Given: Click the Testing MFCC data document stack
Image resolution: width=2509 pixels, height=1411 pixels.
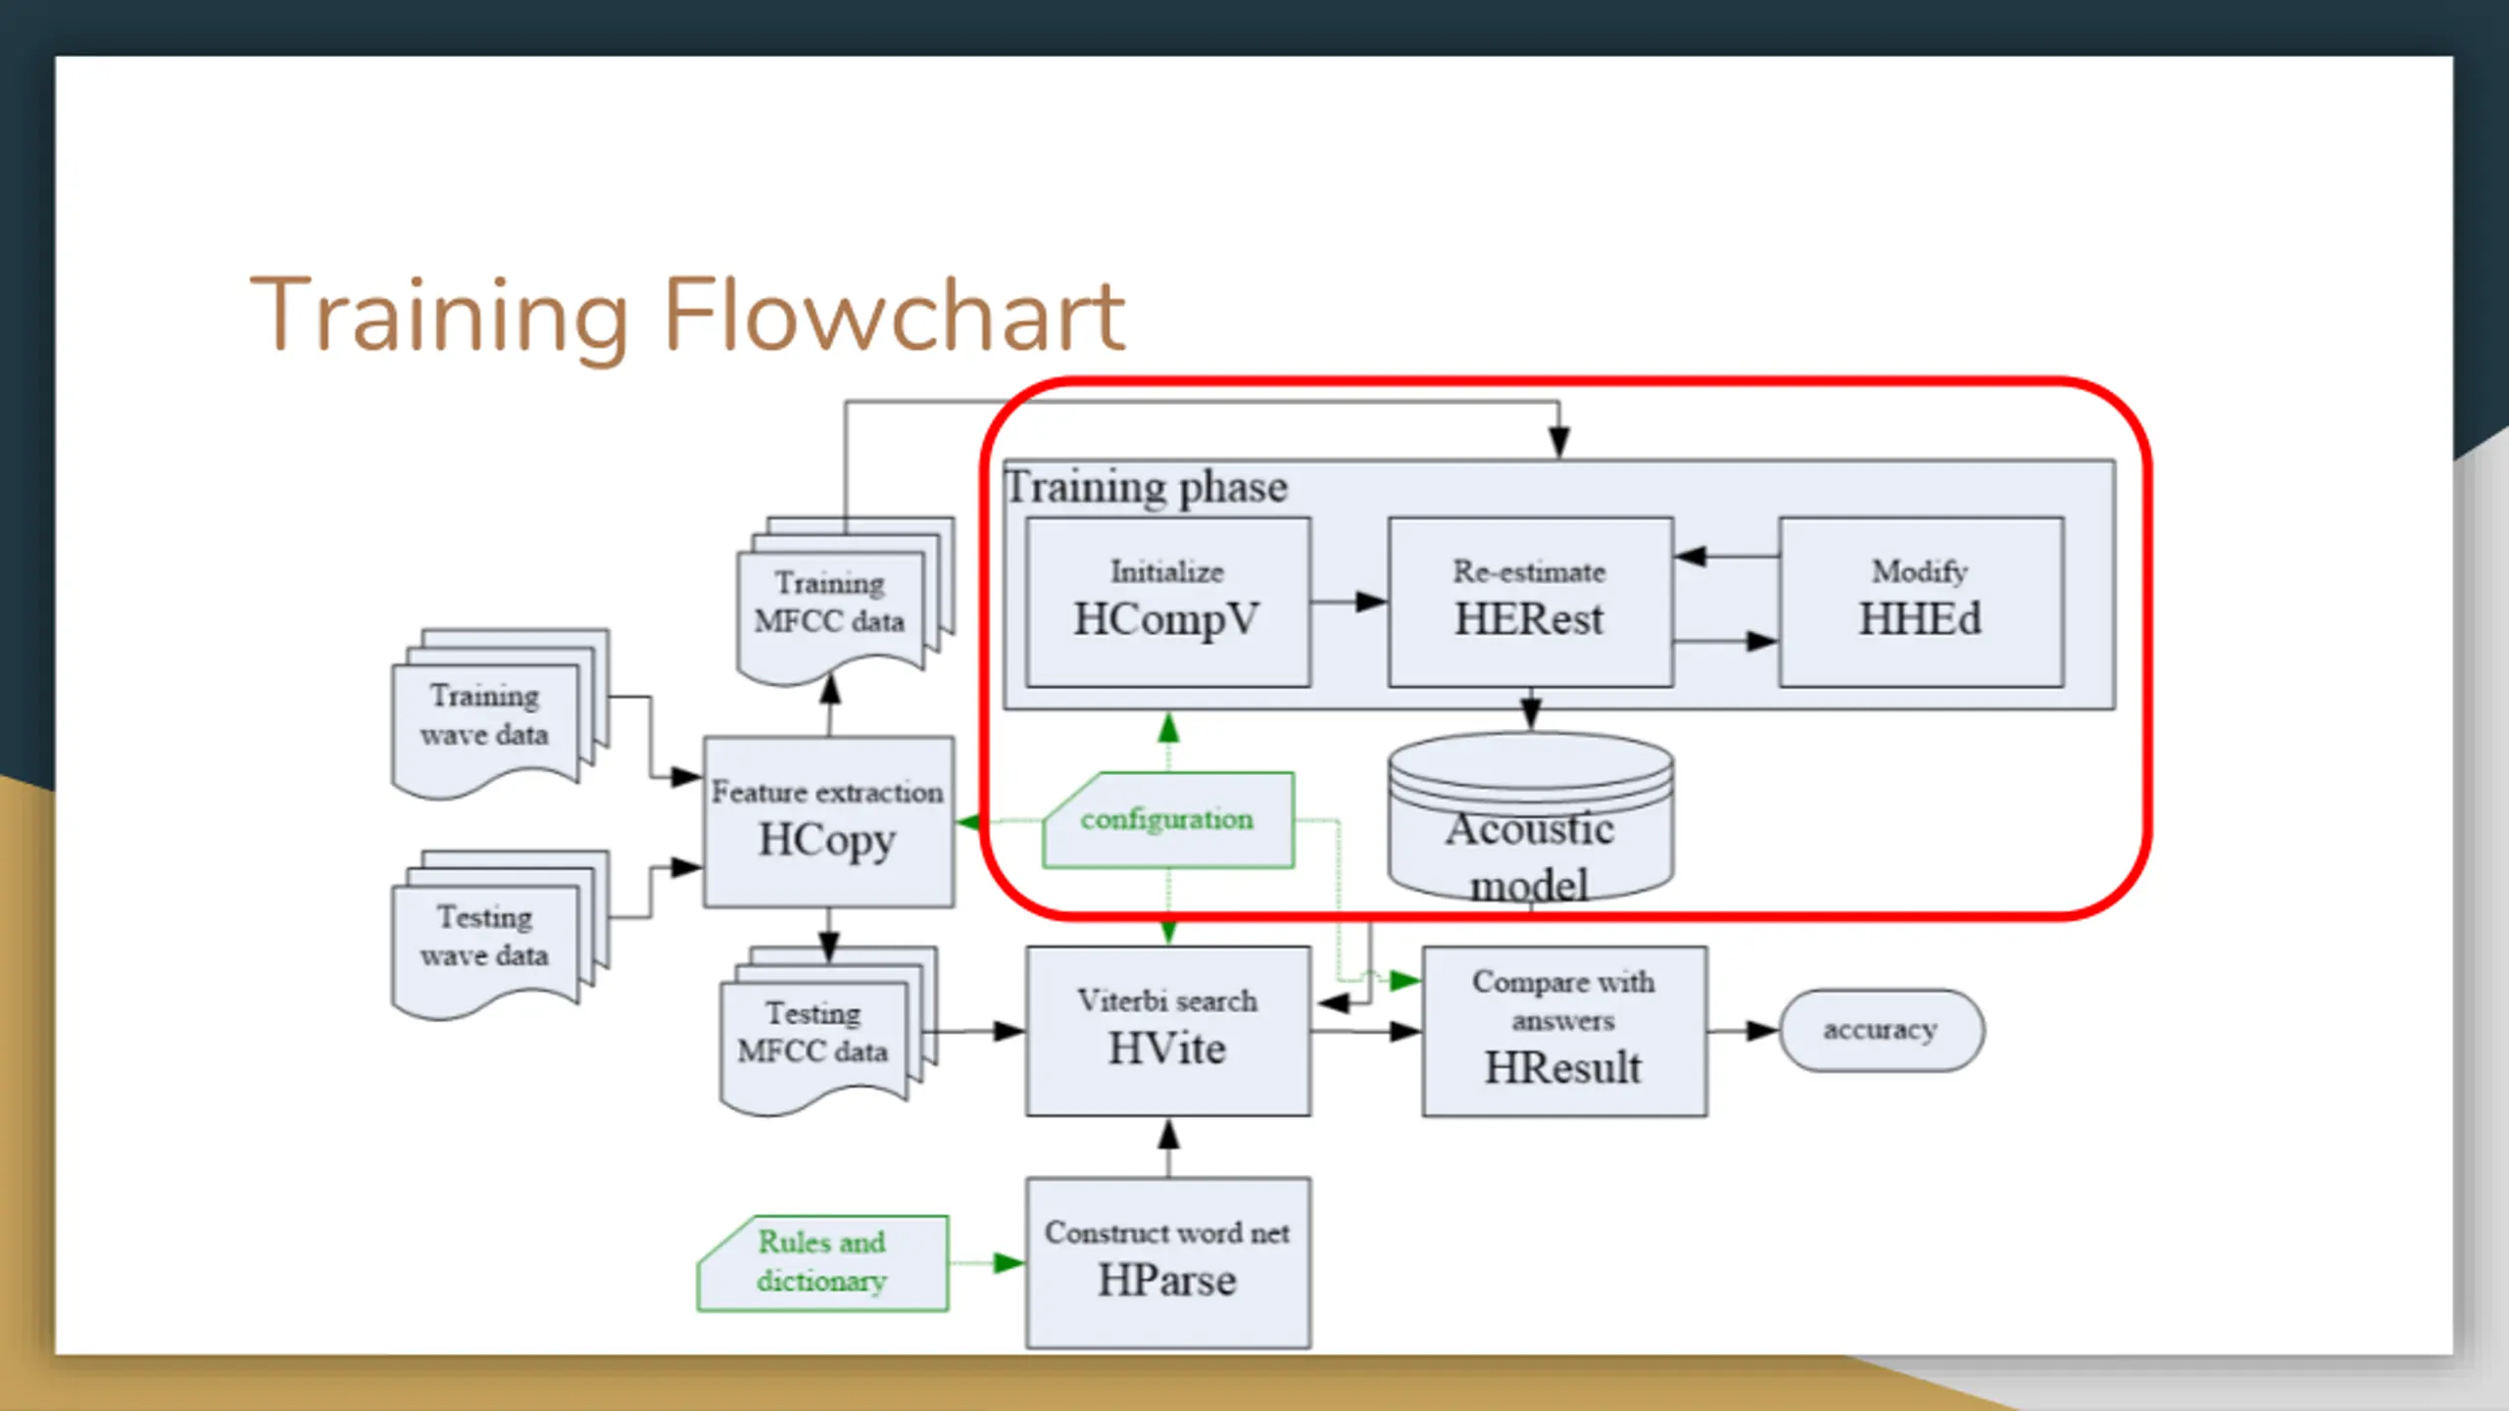Looking at the screenshot, I should click(x=828, y=1031).
